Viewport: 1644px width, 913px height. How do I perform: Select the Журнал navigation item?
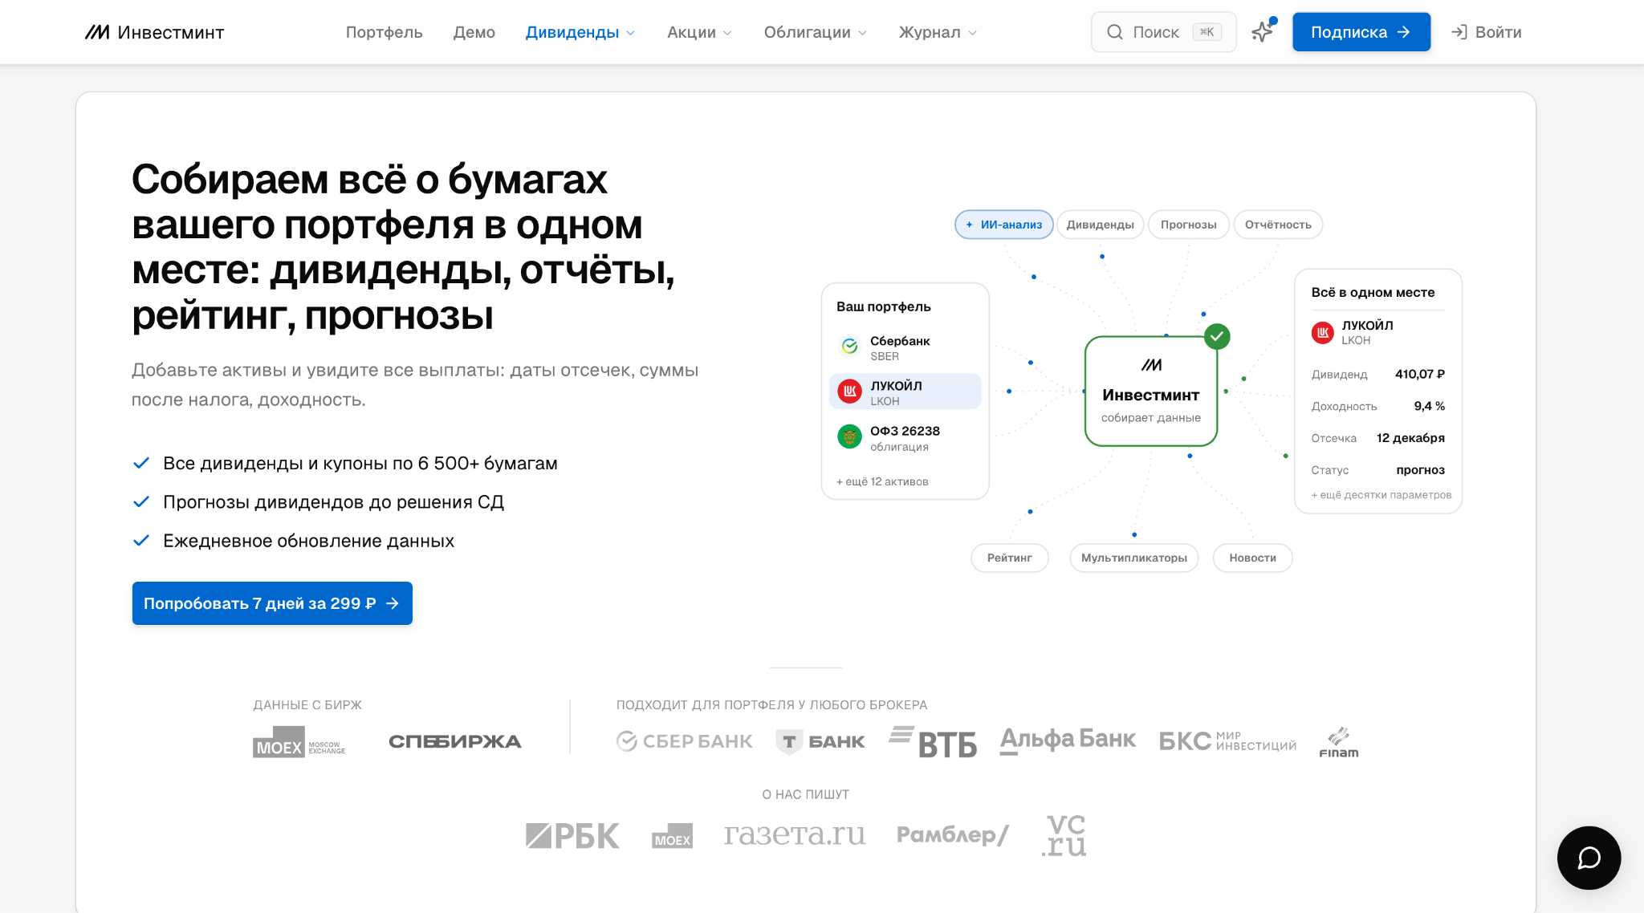click(929, 32)
